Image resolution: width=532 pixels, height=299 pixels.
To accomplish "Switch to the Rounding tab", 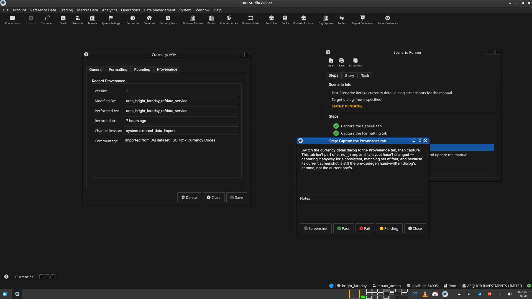I will pos(142,69).
